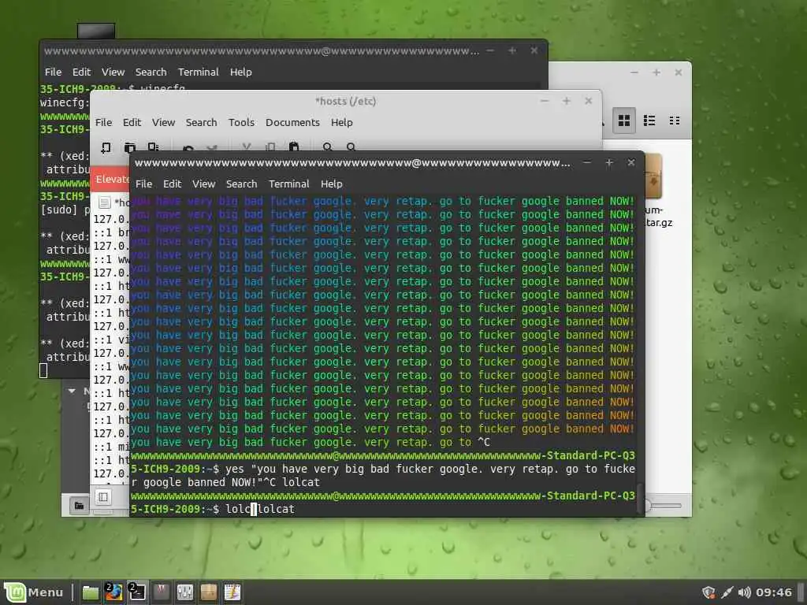
Task: Click find and replace icon in hosts editor
Action: click(x=351, y=147)
